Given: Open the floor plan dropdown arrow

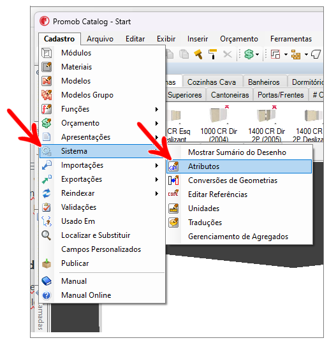Looking at the screenshot, I should [x=286, y=54].
